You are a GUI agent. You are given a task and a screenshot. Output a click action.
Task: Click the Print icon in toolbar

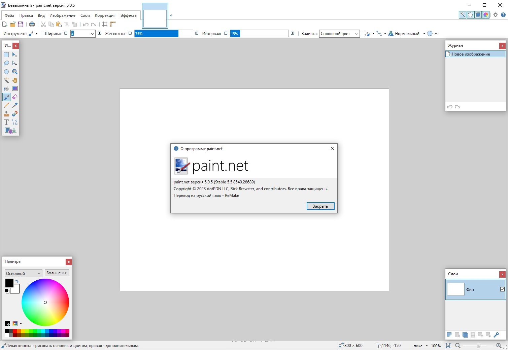pyautogui.click(x=32, y=24)
